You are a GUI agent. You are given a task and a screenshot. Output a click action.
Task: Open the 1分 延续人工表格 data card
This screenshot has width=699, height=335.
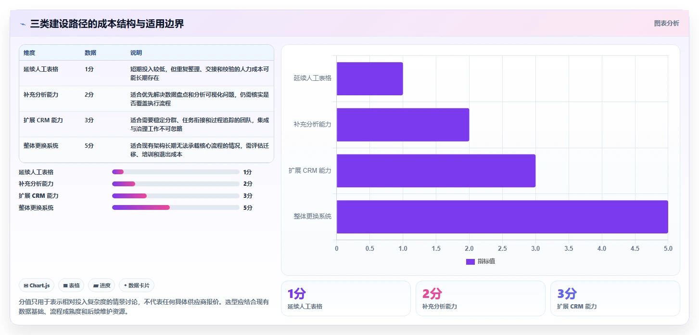tap(345, 298)
